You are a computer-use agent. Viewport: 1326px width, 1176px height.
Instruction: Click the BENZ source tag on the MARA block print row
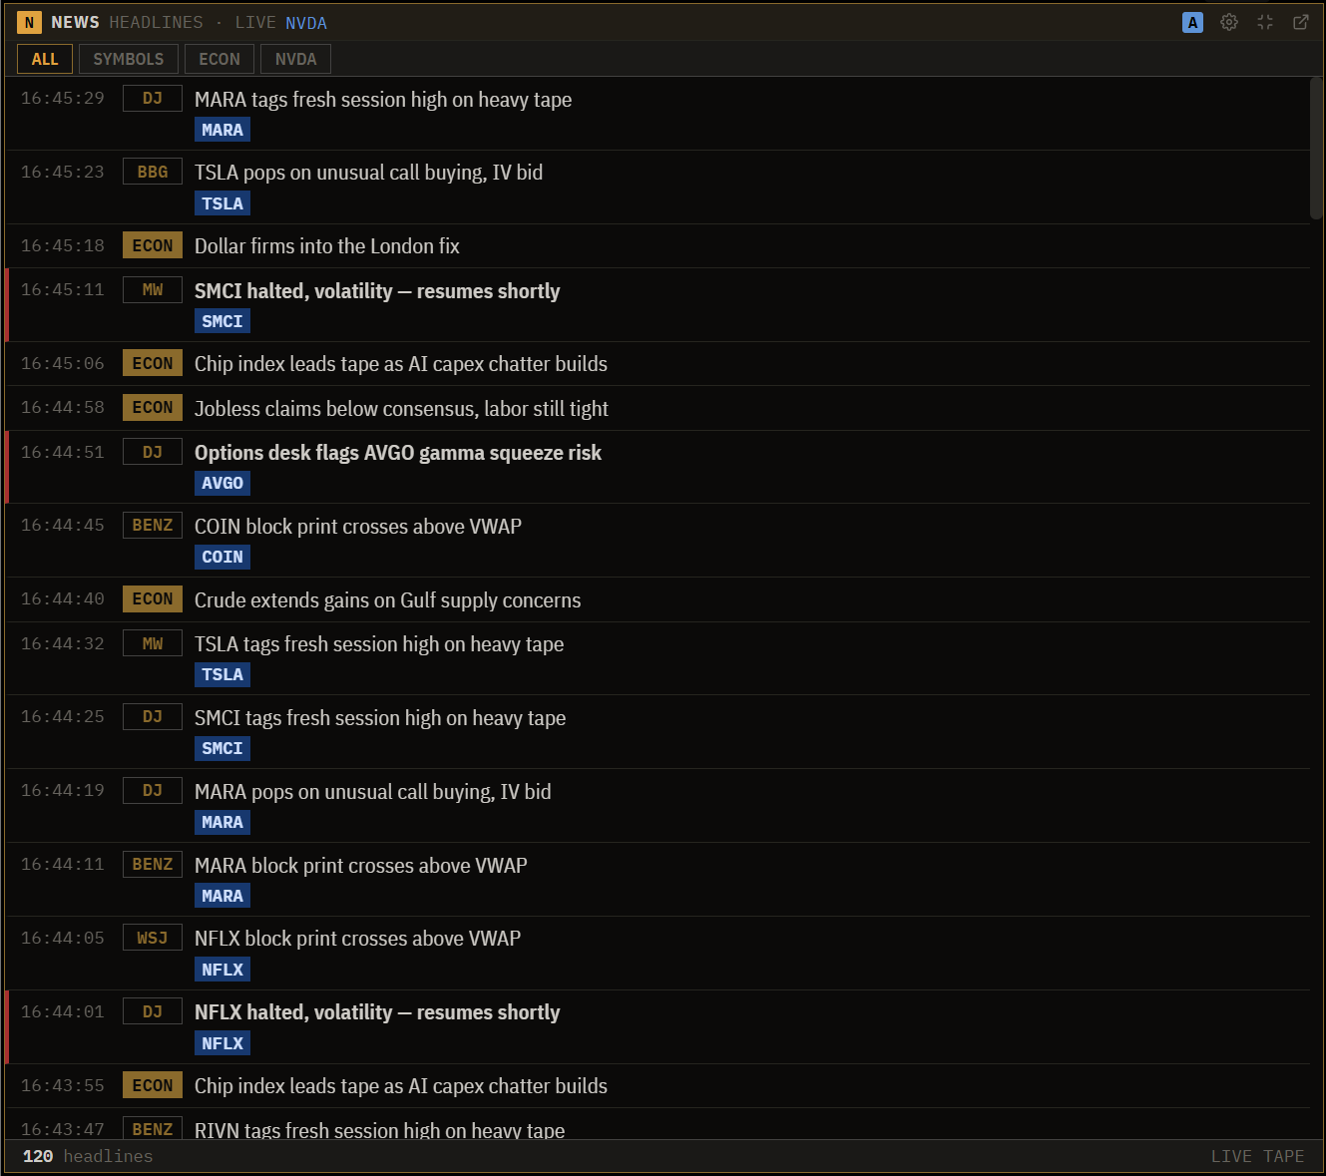coord(153,864)
